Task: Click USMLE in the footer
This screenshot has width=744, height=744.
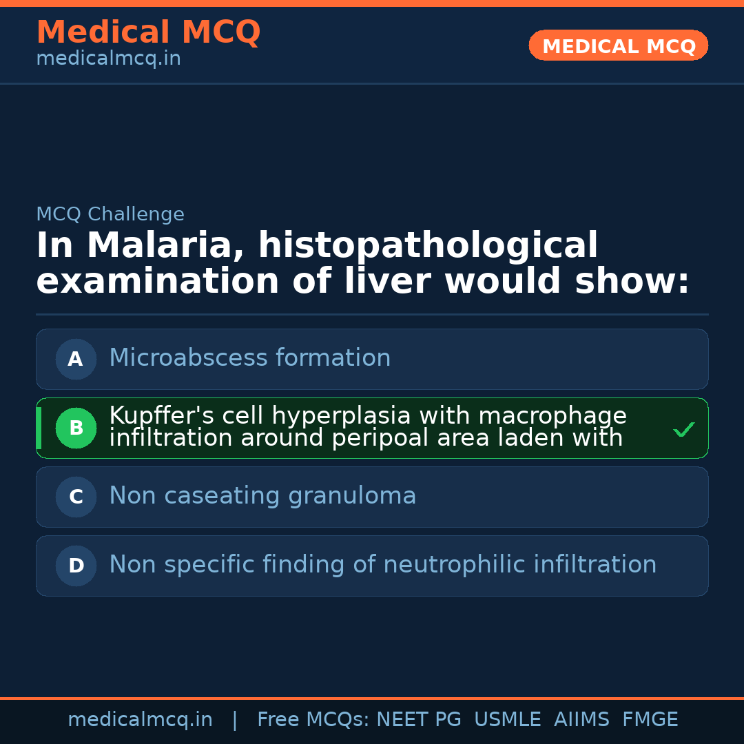Action: coord(507,720)
